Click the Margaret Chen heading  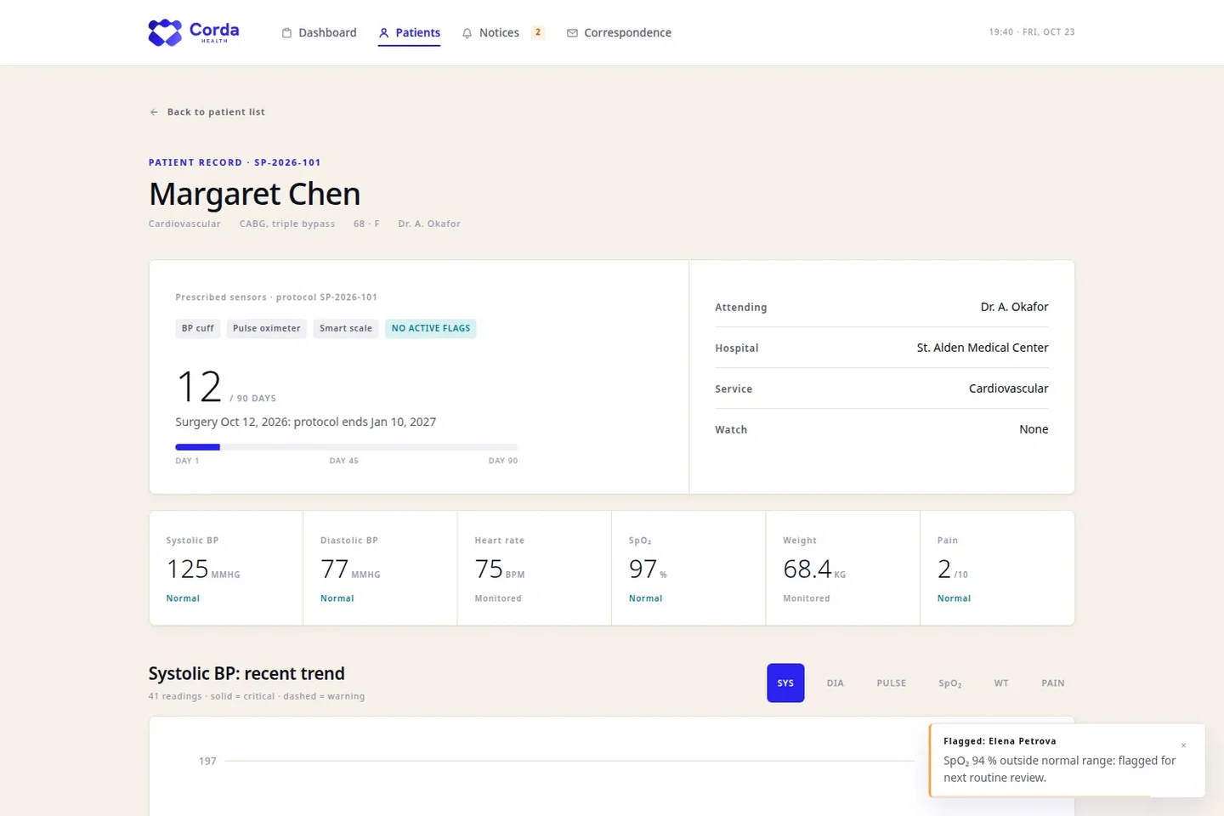(255, 195)
